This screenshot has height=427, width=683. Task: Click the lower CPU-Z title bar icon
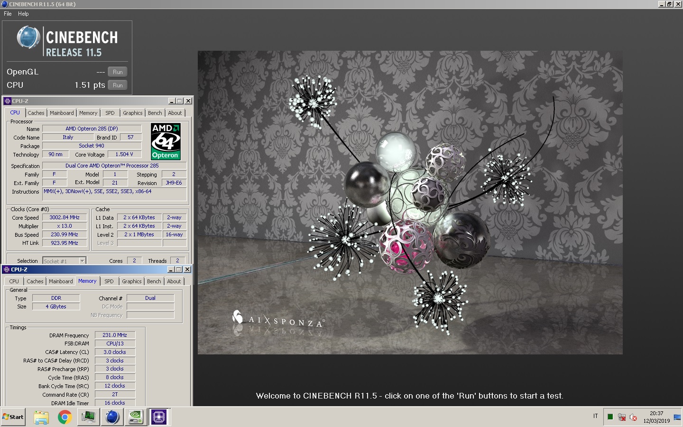tap(6, 269)
